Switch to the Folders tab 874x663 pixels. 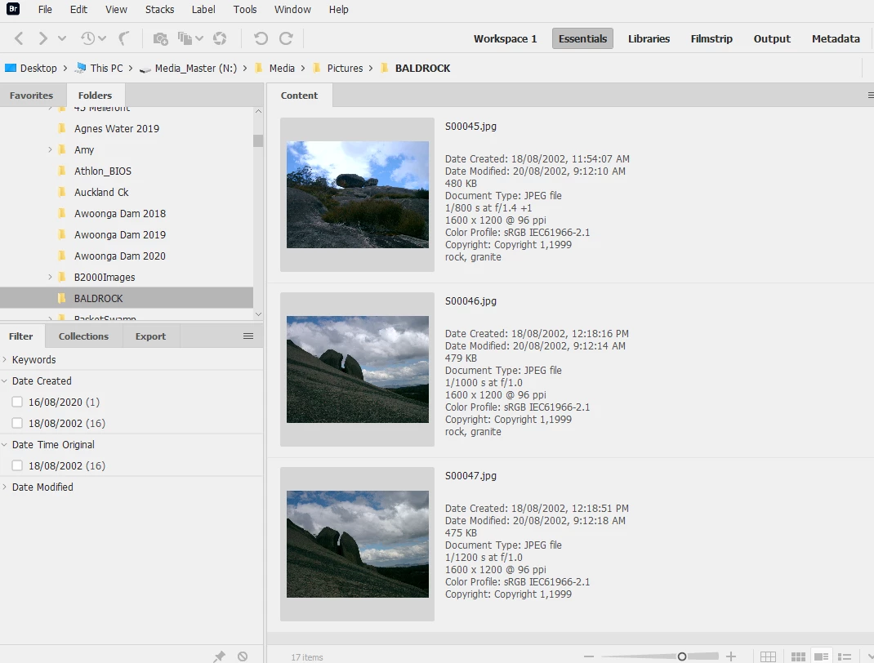click(x=95, y=96)
